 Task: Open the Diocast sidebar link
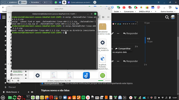pos(12,87)
